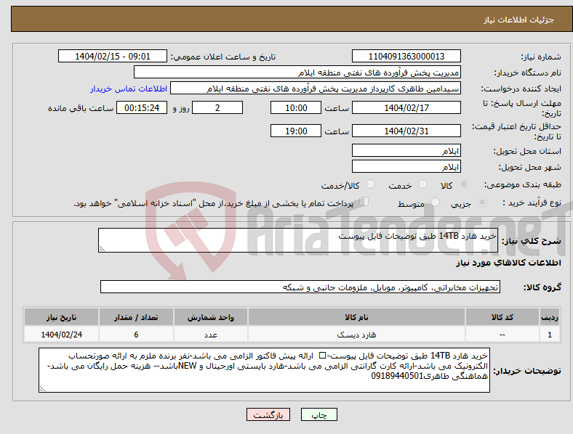
Task: Click the نام کالا column header
Action: [x=356, y=317]
